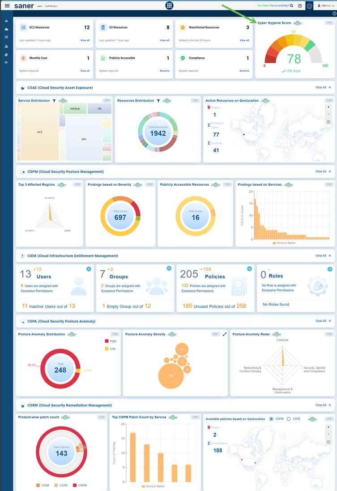Click Resolve on Publicly Accessible card
Viewport: 337px width, 491px height.
coord(165,71)
